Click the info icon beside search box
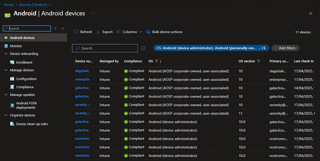Screen dimensions: 320x161 pos(143,48)
